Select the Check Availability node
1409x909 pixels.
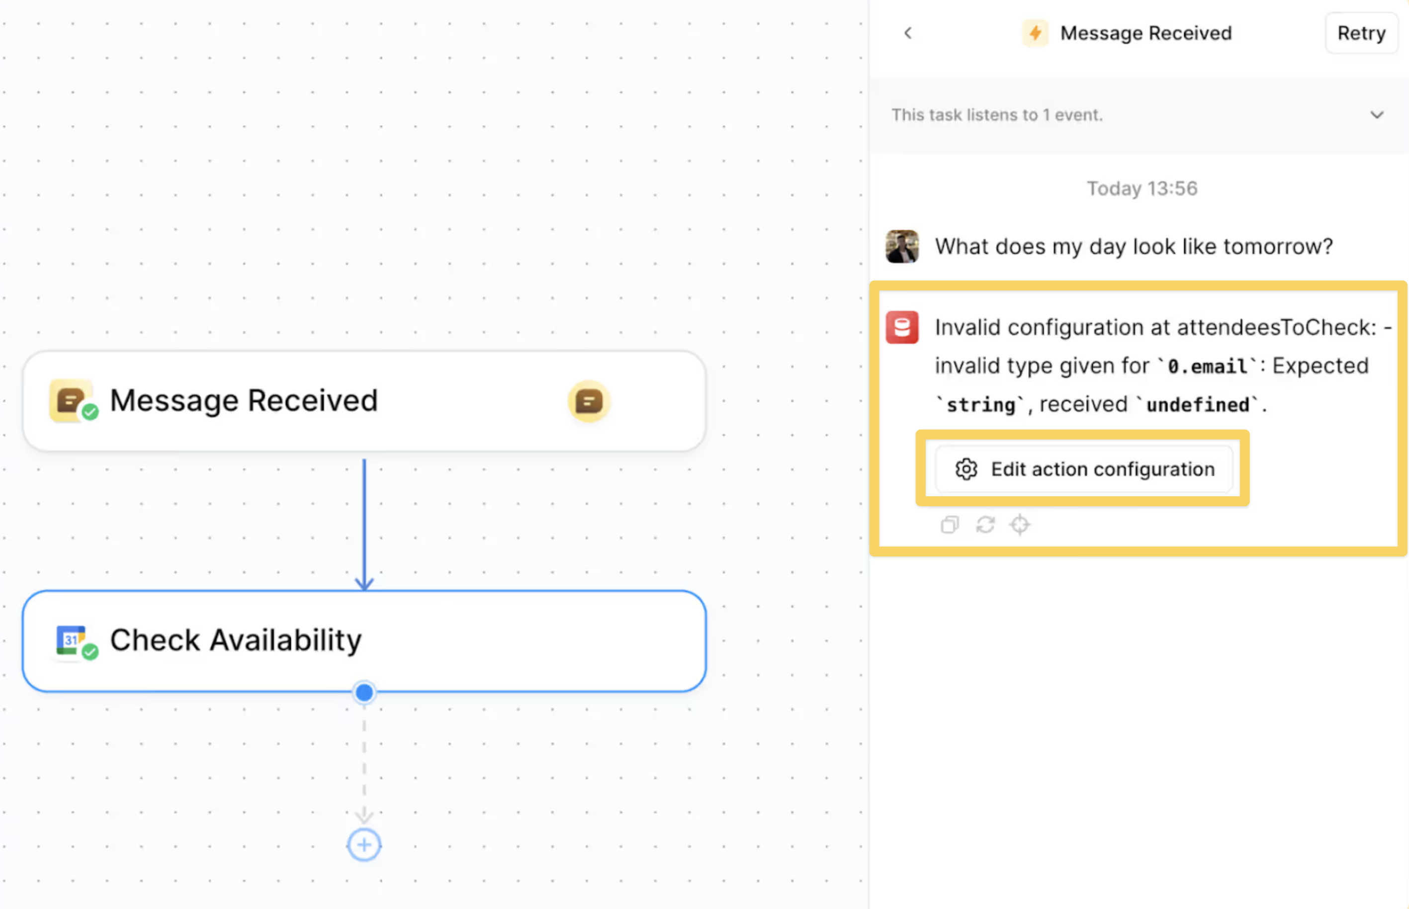point(364,640)
